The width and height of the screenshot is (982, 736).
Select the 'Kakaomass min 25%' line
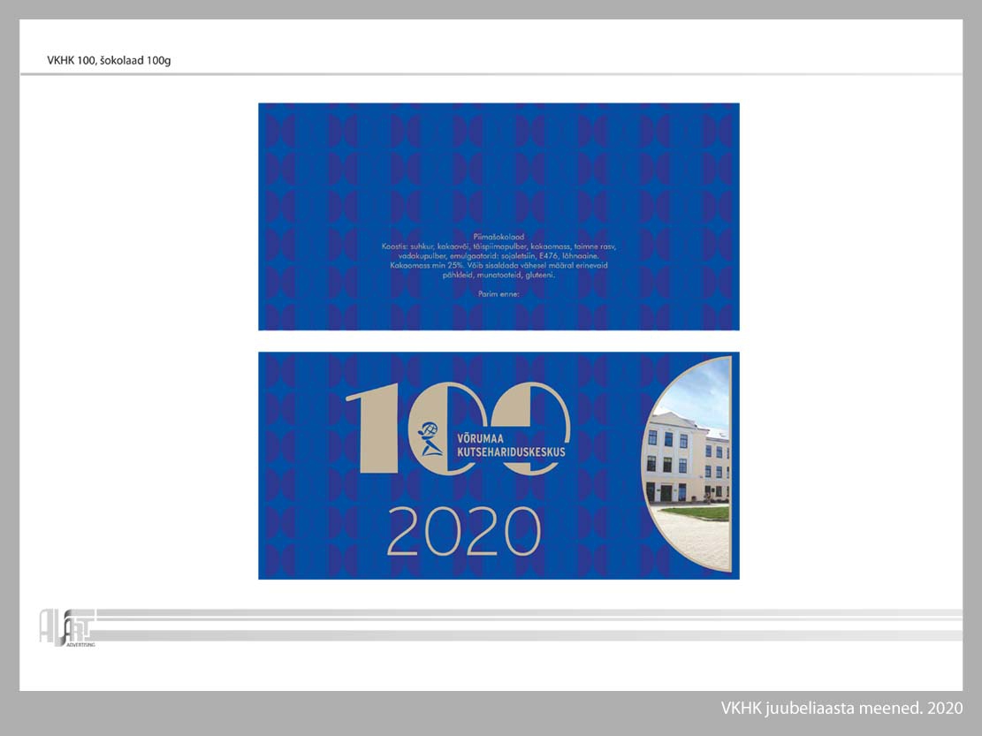point(499,265)
